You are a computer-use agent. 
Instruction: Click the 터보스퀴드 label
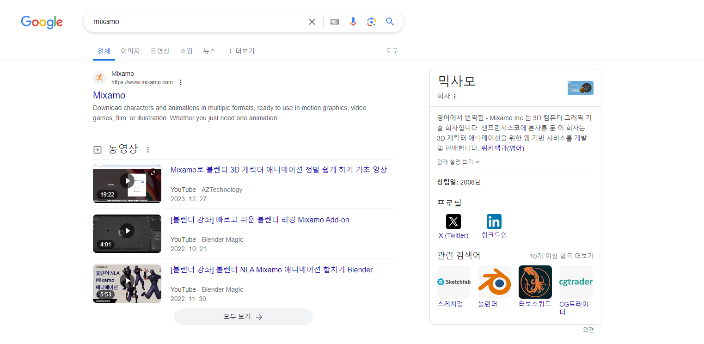pyautogui.click(x=535, y=304)
